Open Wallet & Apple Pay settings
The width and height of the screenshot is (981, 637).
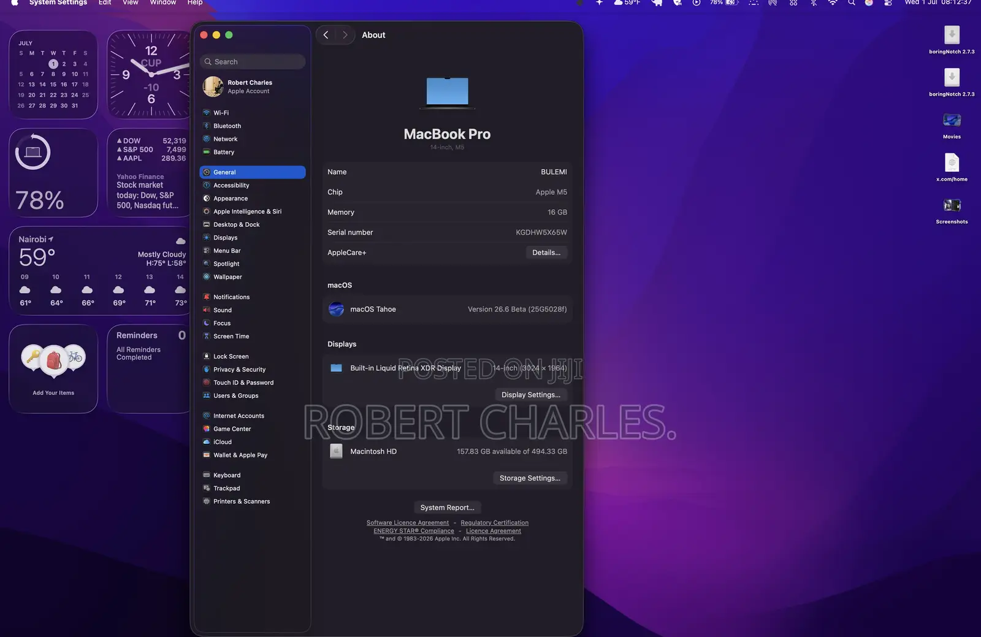click(252, 455)
